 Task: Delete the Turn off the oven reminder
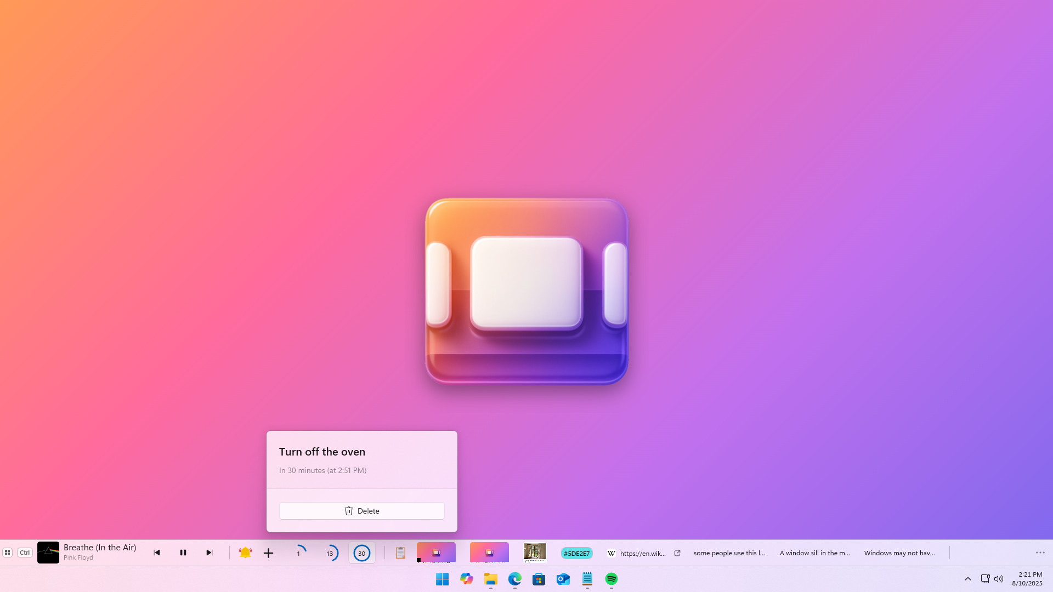point(361,511)
